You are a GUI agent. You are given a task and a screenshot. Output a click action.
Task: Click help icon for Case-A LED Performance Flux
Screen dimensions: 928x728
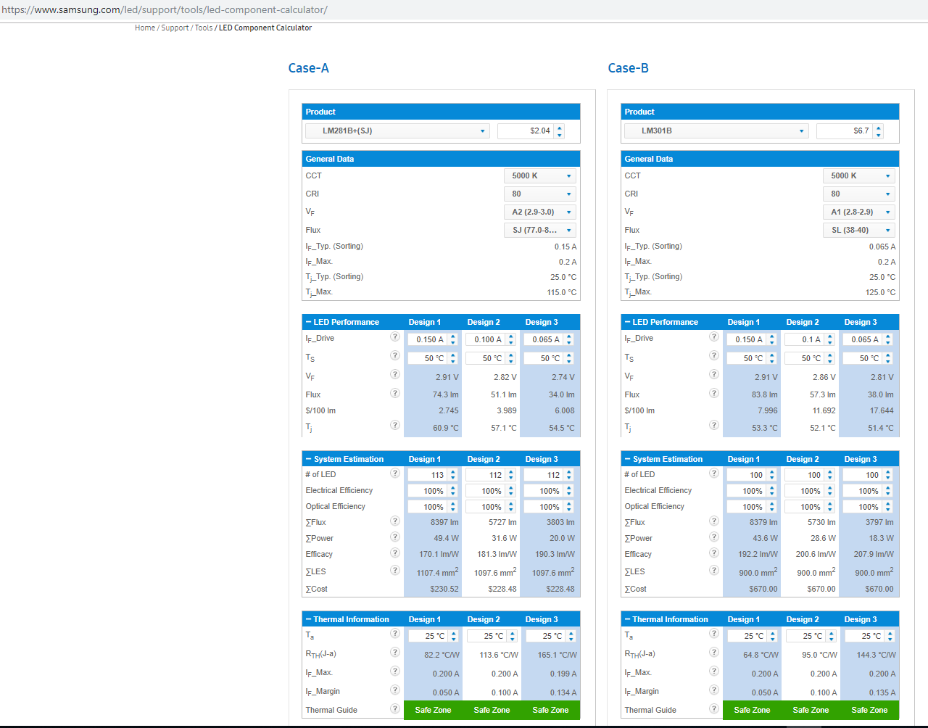395,393
